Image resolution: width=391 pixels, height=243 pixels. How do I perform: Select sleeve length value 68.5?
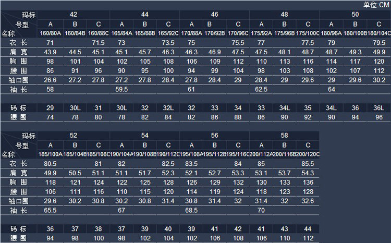pos(191,210)
